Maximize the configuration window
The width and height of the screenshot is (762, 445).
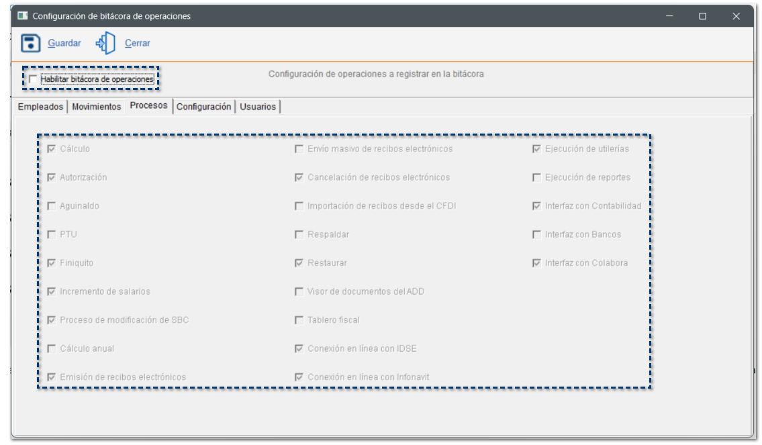[702, 16]
